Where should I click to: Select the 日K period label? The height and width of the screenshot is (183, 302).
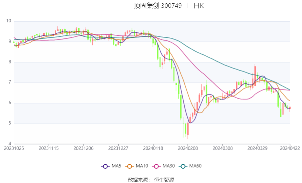click(x=199, y=6)
